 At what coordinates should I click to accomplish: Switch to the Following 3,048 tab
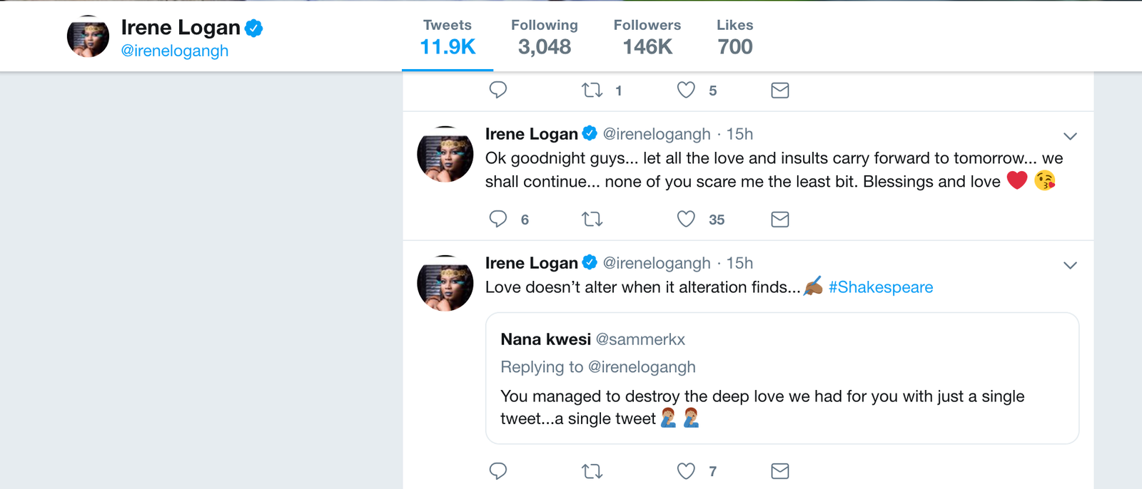coord(545,37)
